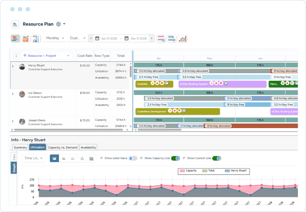
Task: Expand Joseph Devis's row
Action: pyautogui.click(x=13, y=121)
